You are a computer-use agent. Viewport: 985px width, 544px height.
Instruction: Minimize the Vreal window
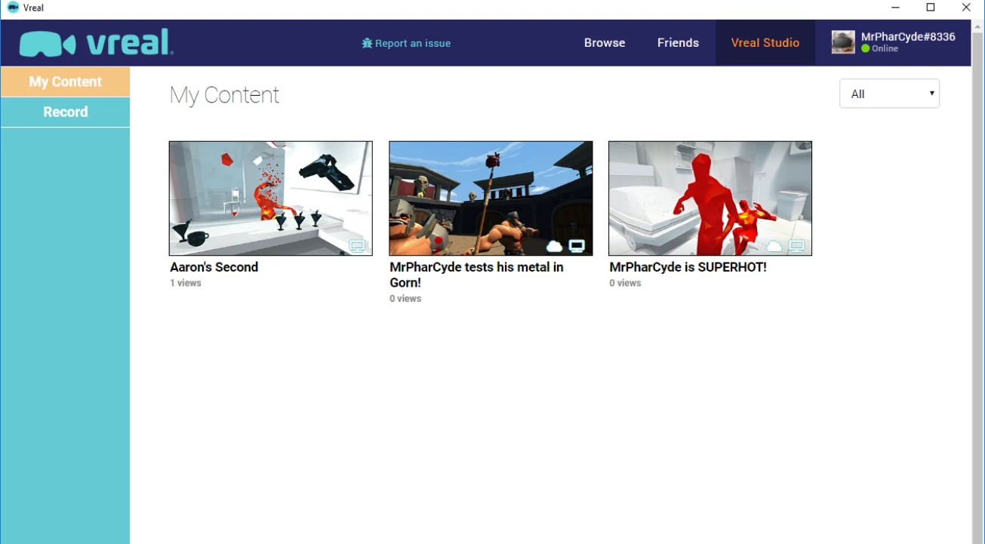896,8
